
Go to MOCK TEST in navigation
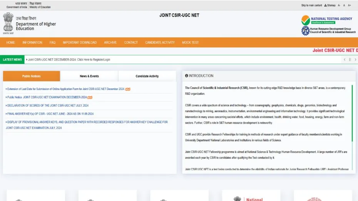190,42
